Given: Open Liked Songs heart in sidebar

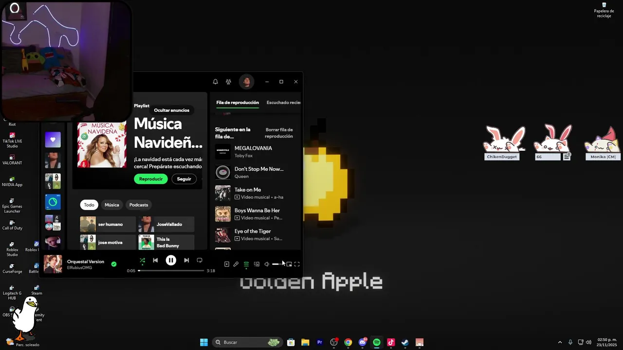Looking at the screenshot, I should point(53,140).
